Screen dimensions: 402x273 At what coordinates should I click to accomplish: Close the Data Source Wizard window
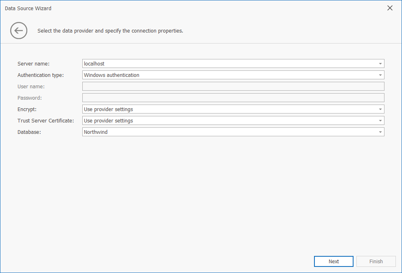390,8
